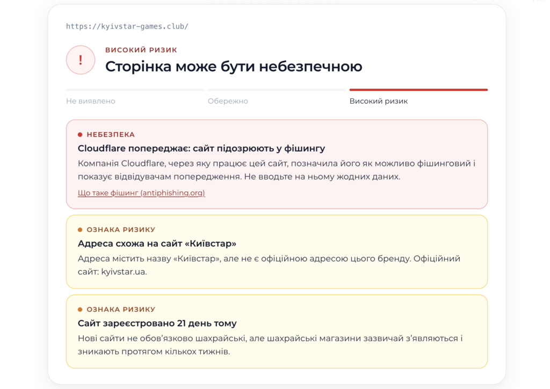This screenshot has width=550, height=389.
Task: Click the grey 'Обережно' bar segment
Action: [x=277, y=90]
